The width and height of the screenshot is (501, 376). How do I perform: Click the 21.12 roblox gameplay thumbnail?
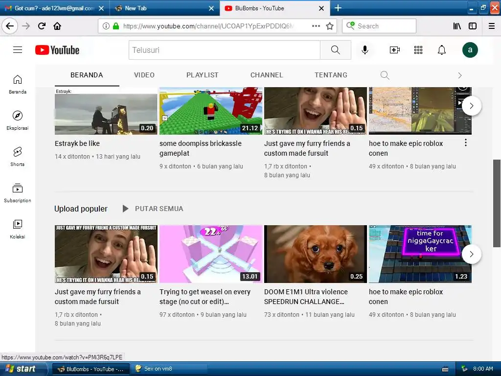[x=211, y=111]
